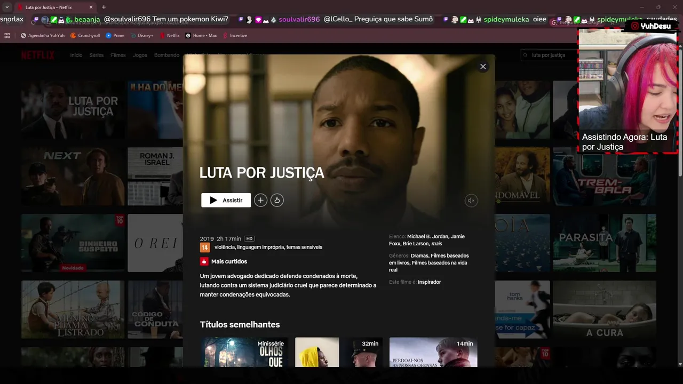Viewport: 683px width, 384px height.
Task: Open the Menino do Pijama Listrado thumbnail
Action: [x=73, y=309]
